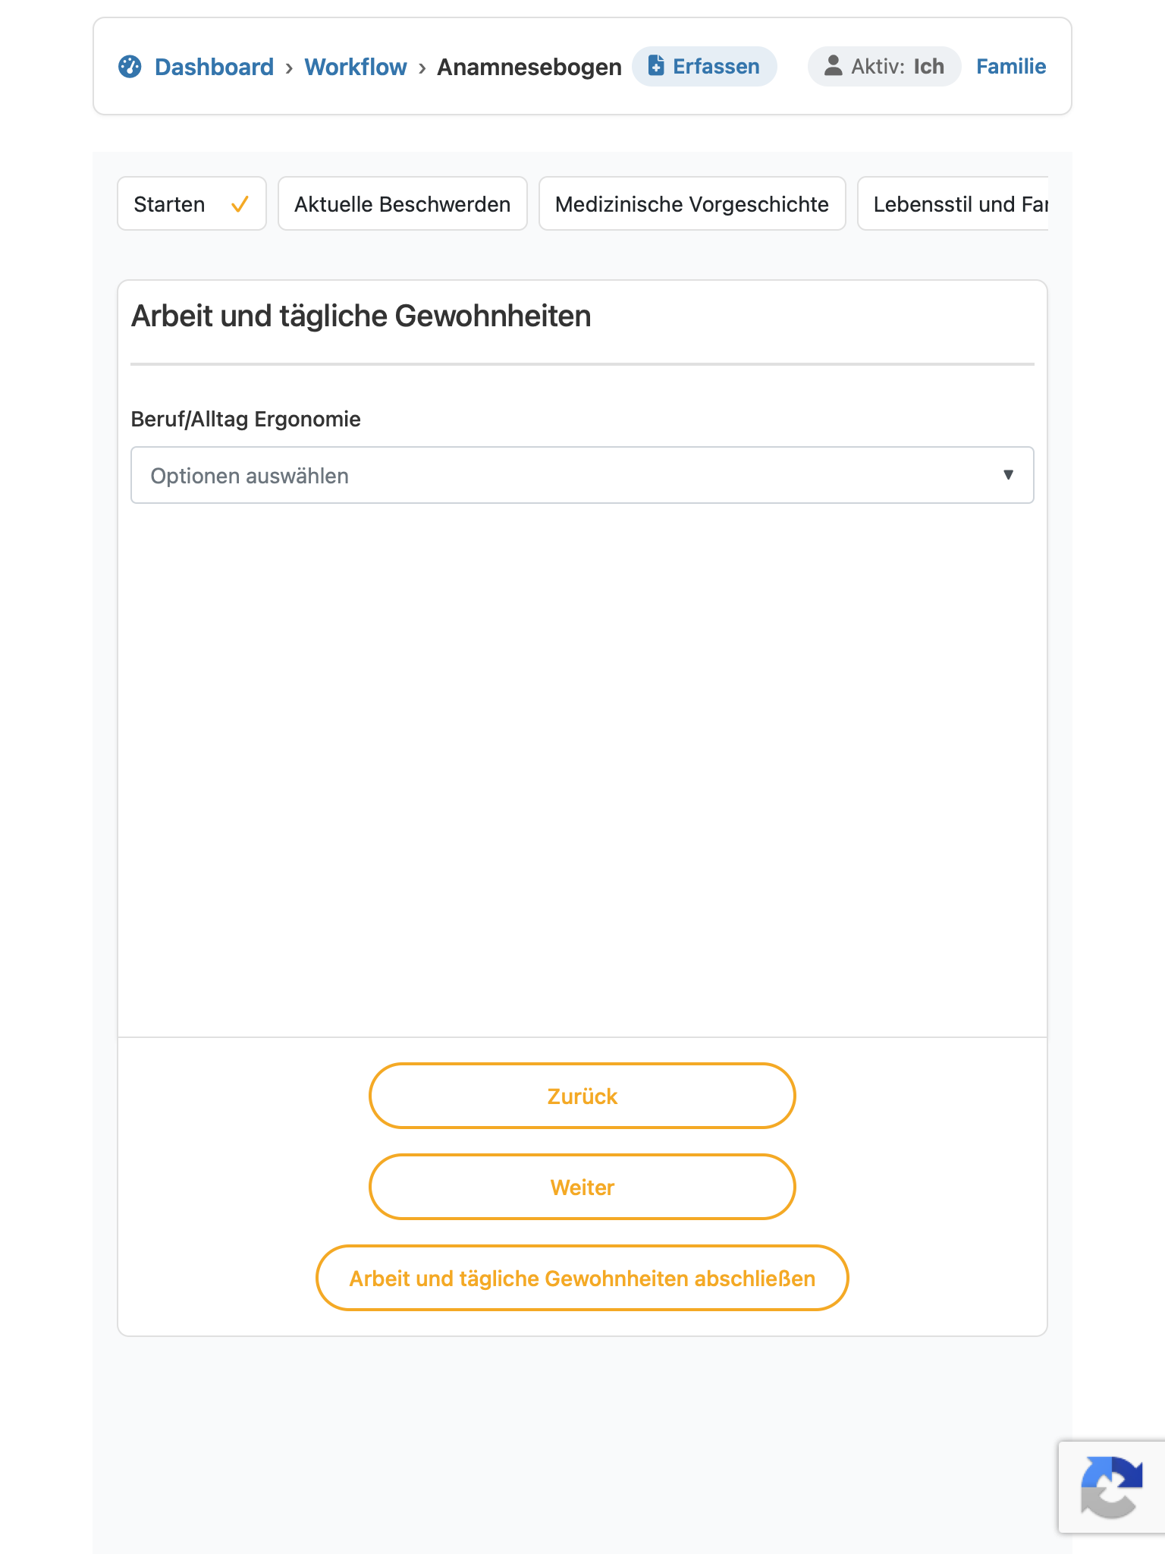Viewport: 1165px width, 1554px height.
Task: Switch to the Aktuelle Beschwerden tab
Action: point(403,204)
